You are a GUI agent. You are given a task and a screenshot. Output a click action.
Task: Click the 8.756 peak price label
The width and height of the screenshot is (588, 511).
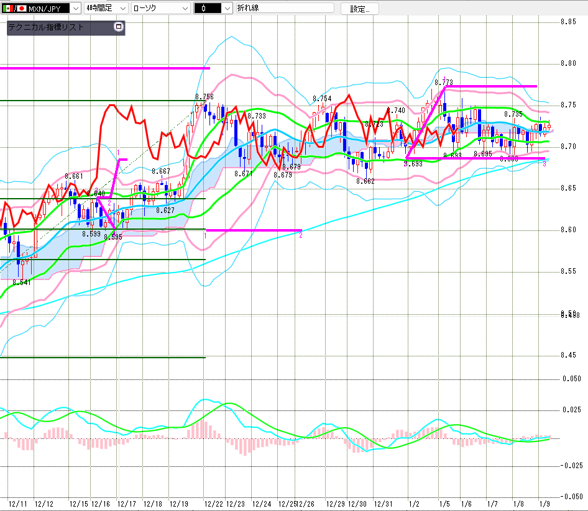click(x=204, y=97)
